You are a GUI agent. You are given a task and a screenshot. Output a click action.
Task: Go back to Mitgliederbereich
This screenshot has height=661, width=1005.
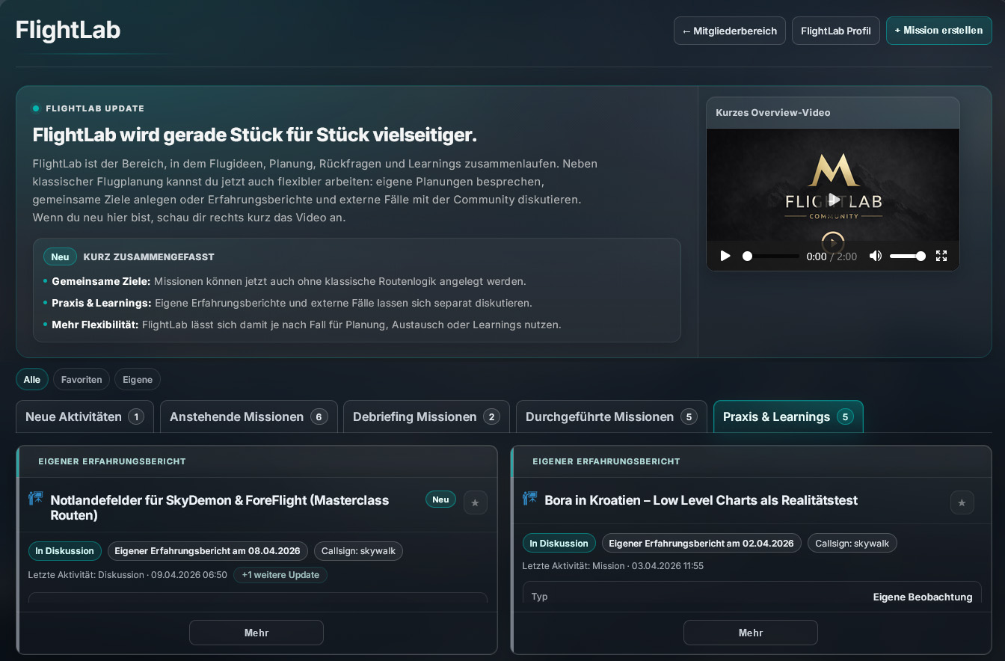pos(729,31)
